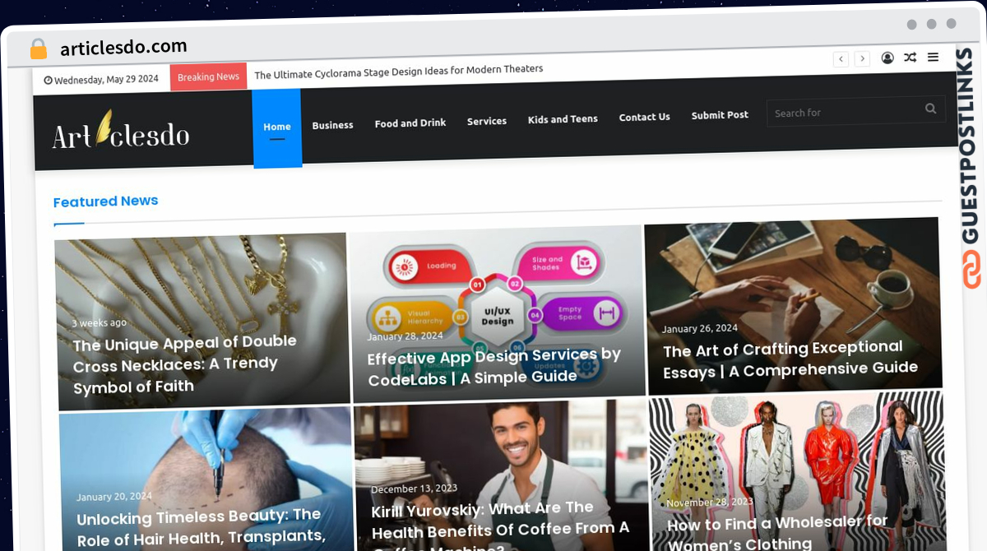Go to the Home menu item
This screenshot has height=551, width=987.
pyautogui.click(x=277, y=127)
